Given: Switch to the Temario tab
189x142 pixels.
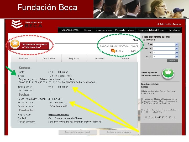Looking at the screenshot, I should [125, 58].
